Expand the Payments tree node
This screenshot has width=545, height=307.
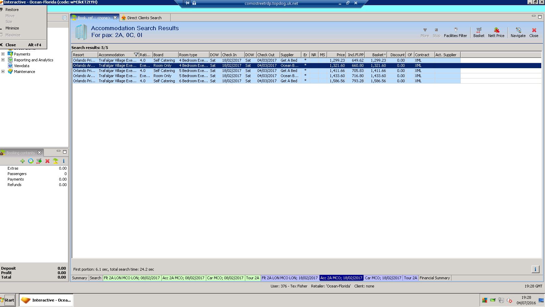pyautogui.click(x=3, y=54)
